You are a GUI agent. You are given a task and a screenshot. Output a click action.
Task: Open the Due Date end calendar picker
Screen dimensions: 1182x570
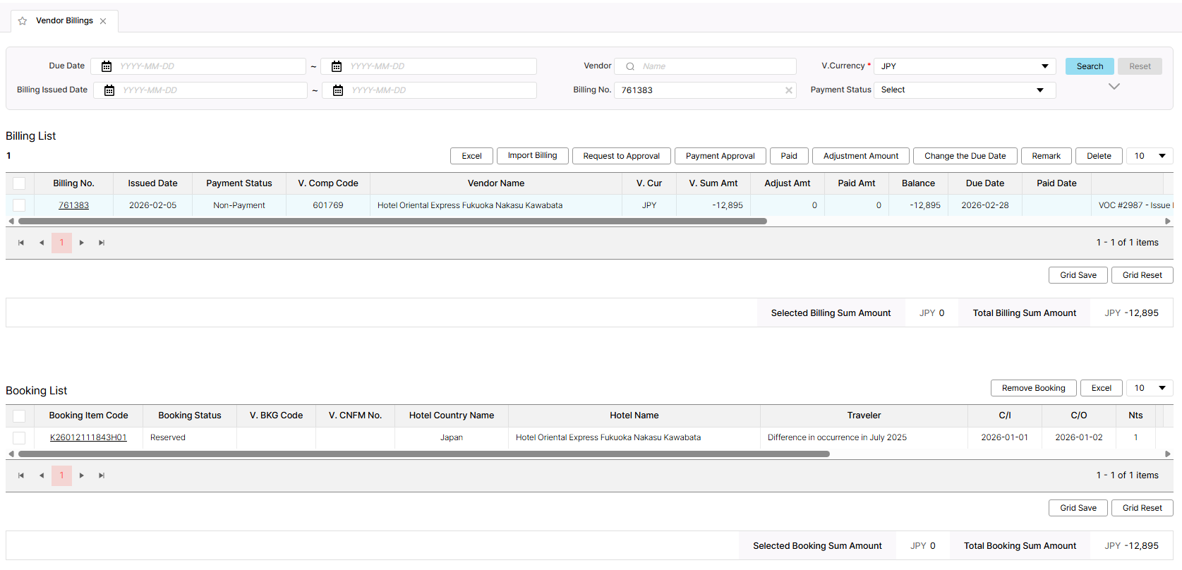coord(337,66)
